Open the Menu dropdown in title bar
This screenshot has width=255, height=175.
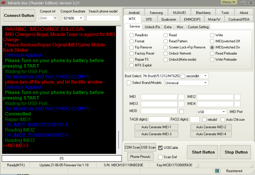(229, 2)
